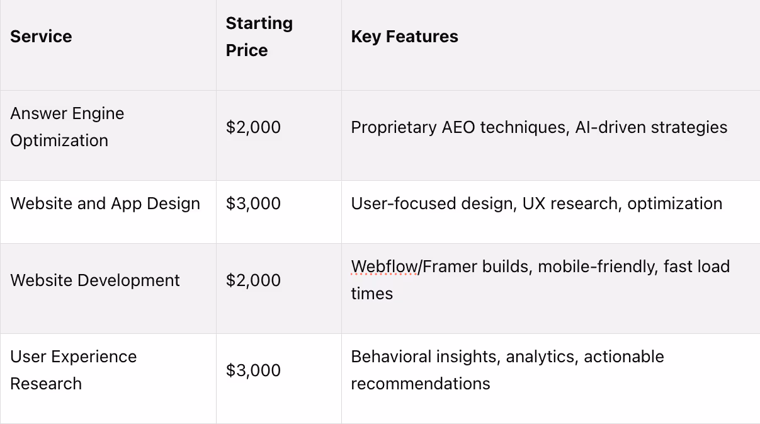Click the Behavioral insights features cell
The width and height of the screenshot is (760, 424).
[x=550, y=379]
